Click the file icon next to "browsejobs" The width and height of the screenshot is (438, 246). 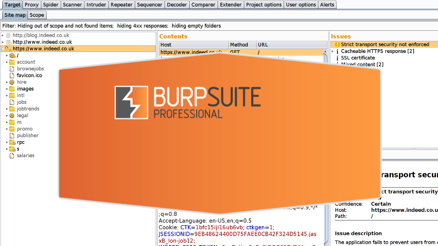[x=12, y=69]
